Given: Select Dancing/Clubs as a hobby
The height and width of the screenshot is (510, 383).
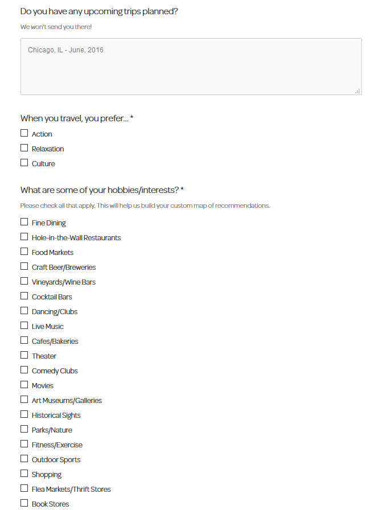Looking at the screenshot, I should click(24, 310).
